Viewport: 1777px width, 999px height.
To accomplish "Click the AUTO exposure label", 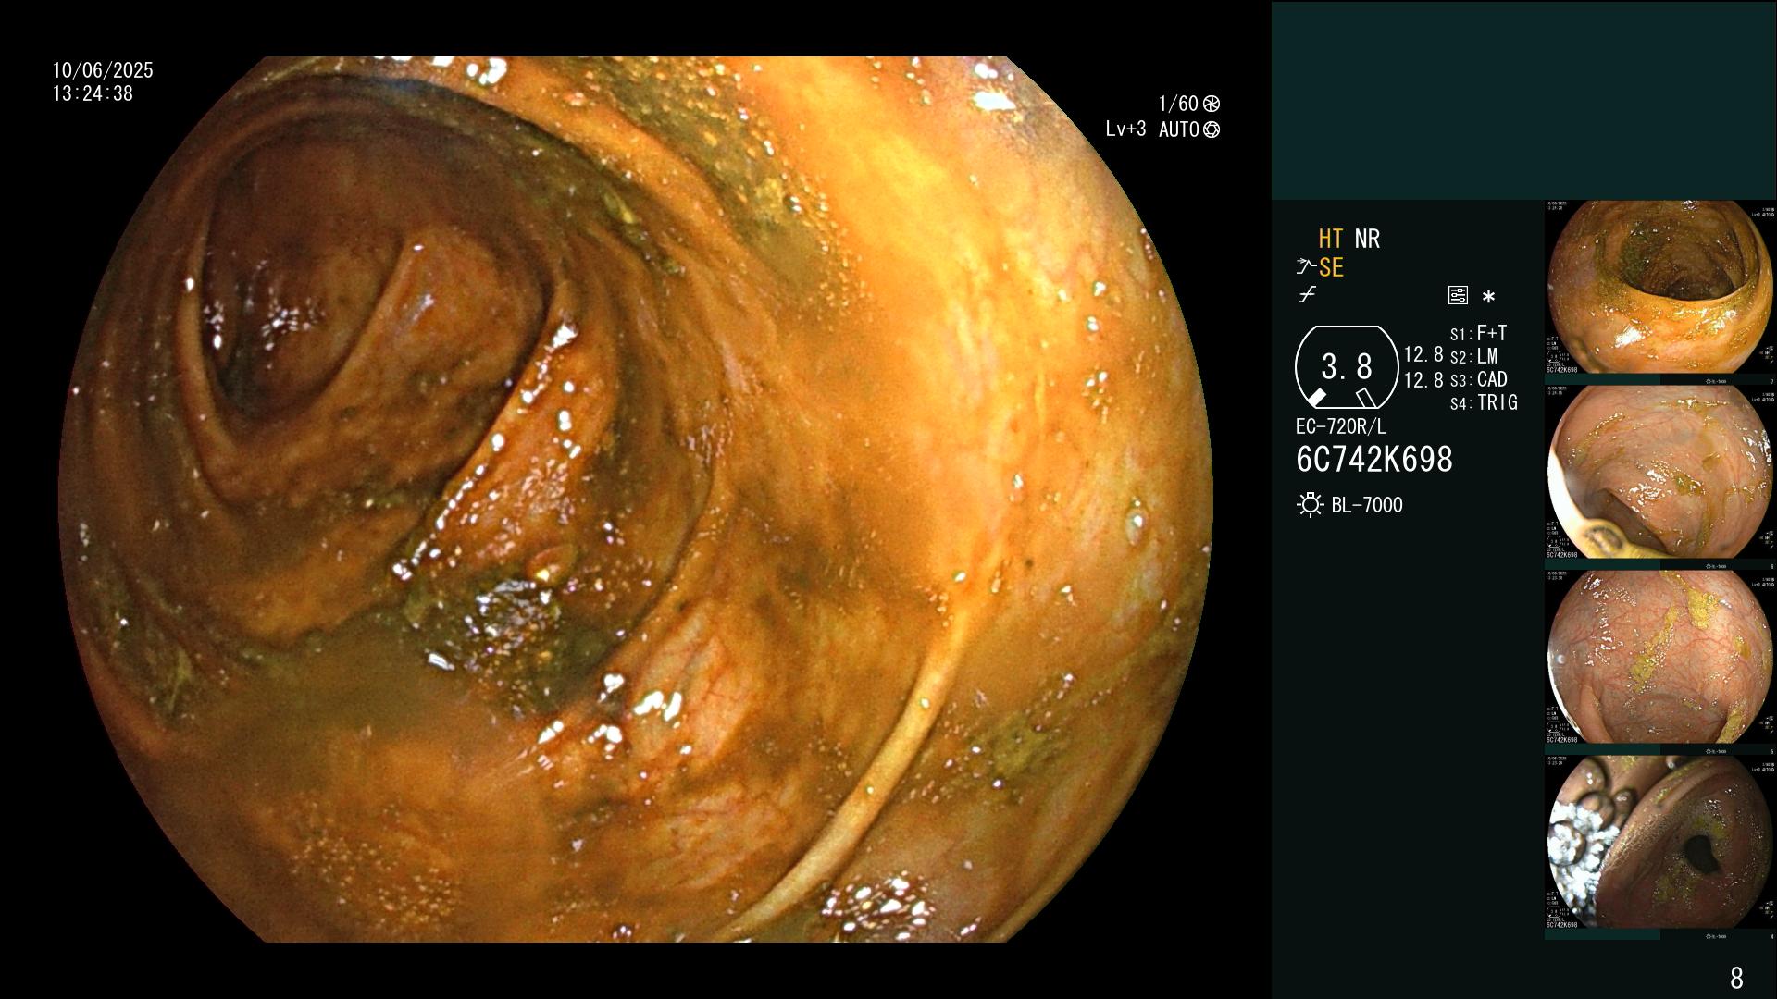I will click(1179, 129).
